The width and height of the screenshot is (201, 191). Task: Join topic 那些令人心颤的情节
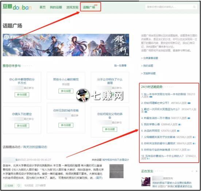pos(66,91)
